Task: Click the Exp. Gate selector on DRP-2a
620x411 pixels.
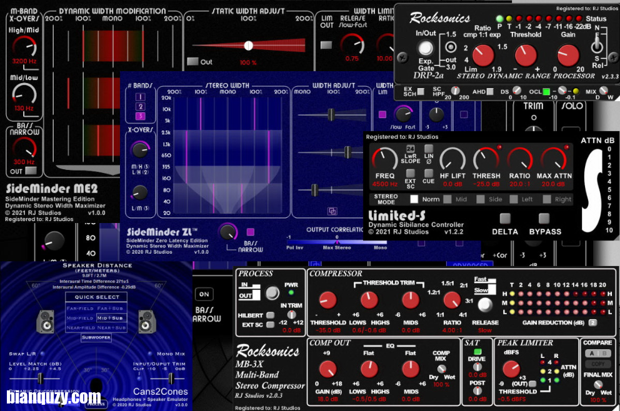Action: [451, 47]
